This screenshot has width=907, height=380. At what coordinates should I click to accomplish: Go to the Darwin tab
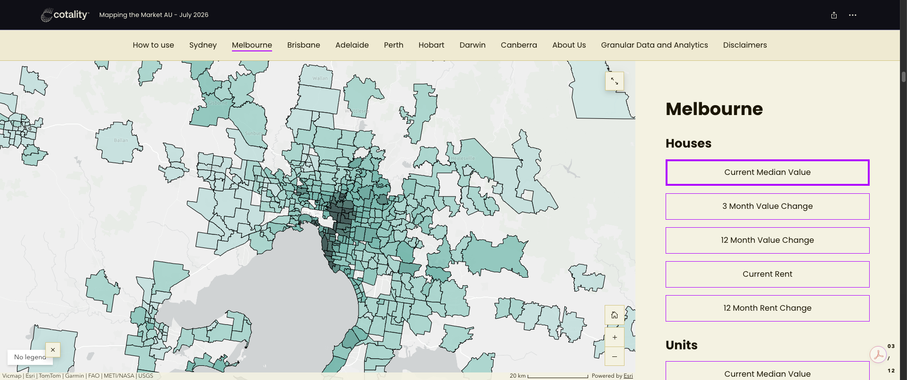tap(472, 45)
